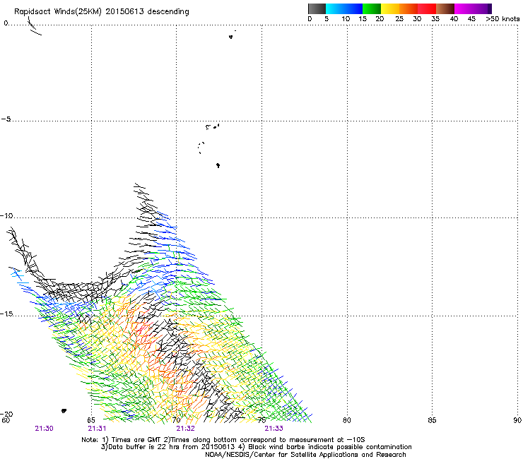Click the latitude label '-15'
This screenshot has height=459, width=523.
tap(6, 314)
